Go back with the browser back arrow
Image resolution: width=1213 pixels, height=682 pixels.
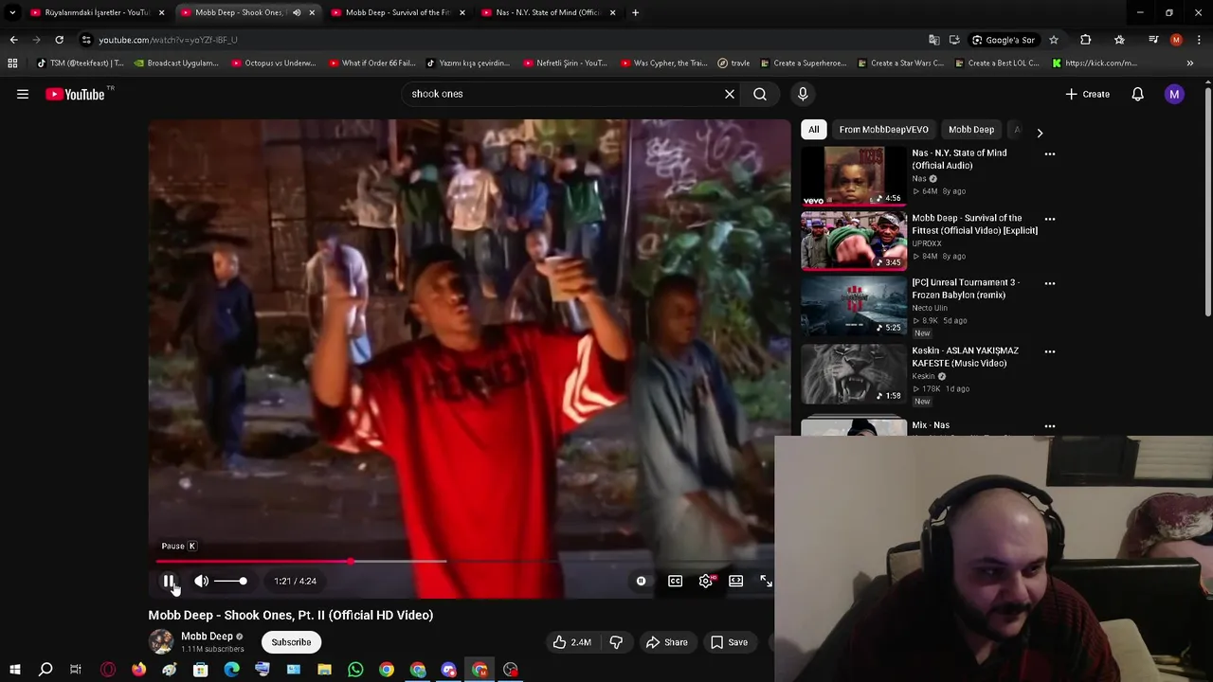tap(13, 40)
